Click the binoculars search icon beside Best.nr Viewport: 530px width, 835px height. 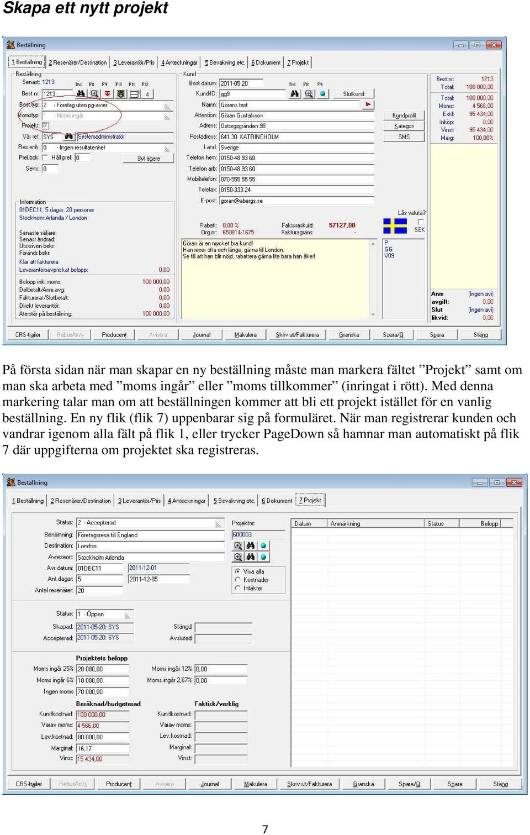click(81, 94)
